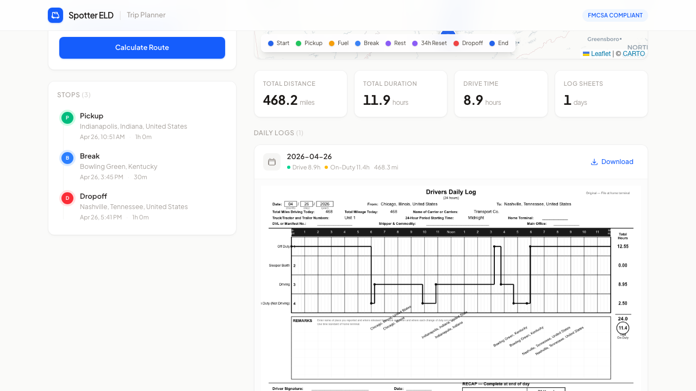Viewport: 696px width, 391px height.
Task: Click the Spotter ELD truck logo icon
Action: point(55,15)
